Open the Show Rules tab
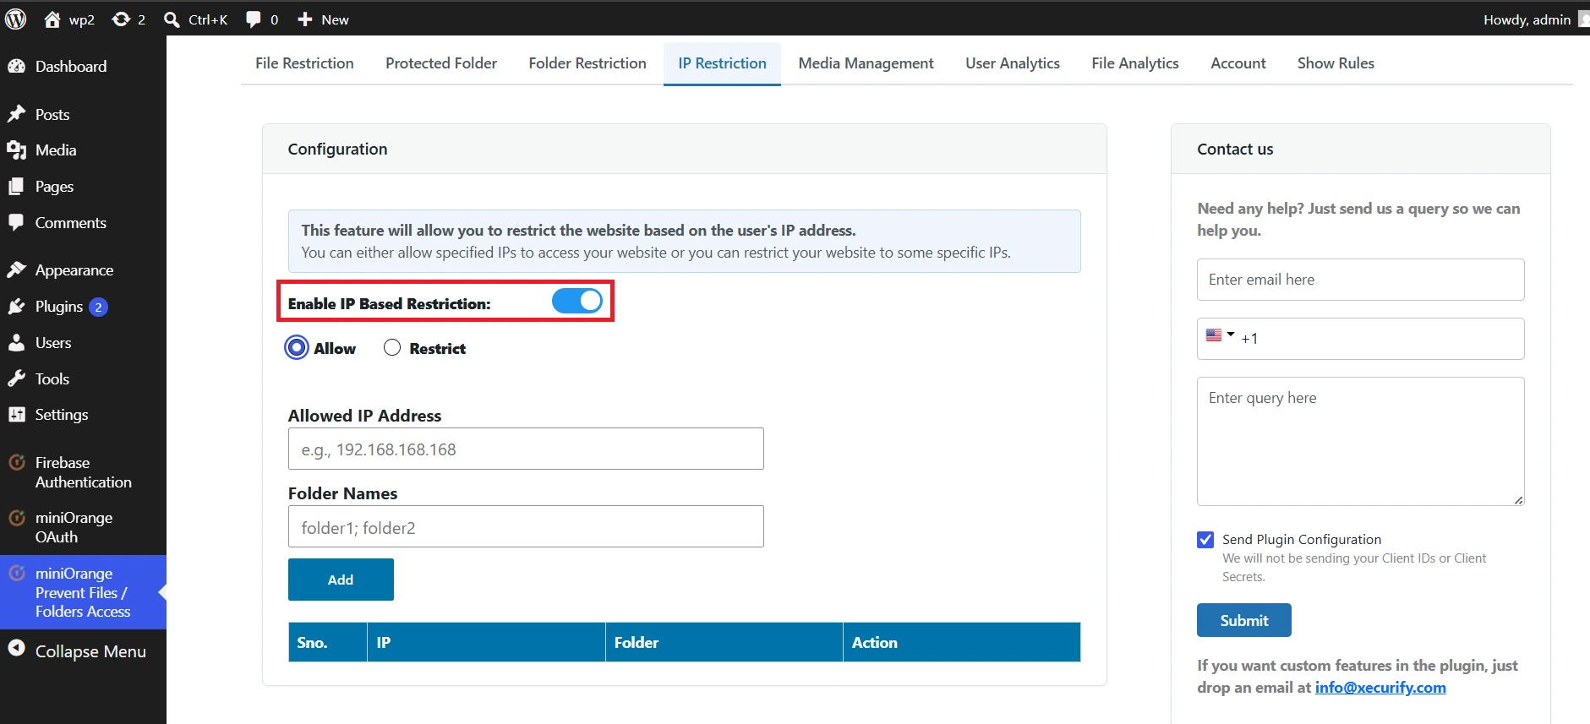The width and height of the screenshot is (1590, 724). tap(1336, 63)
